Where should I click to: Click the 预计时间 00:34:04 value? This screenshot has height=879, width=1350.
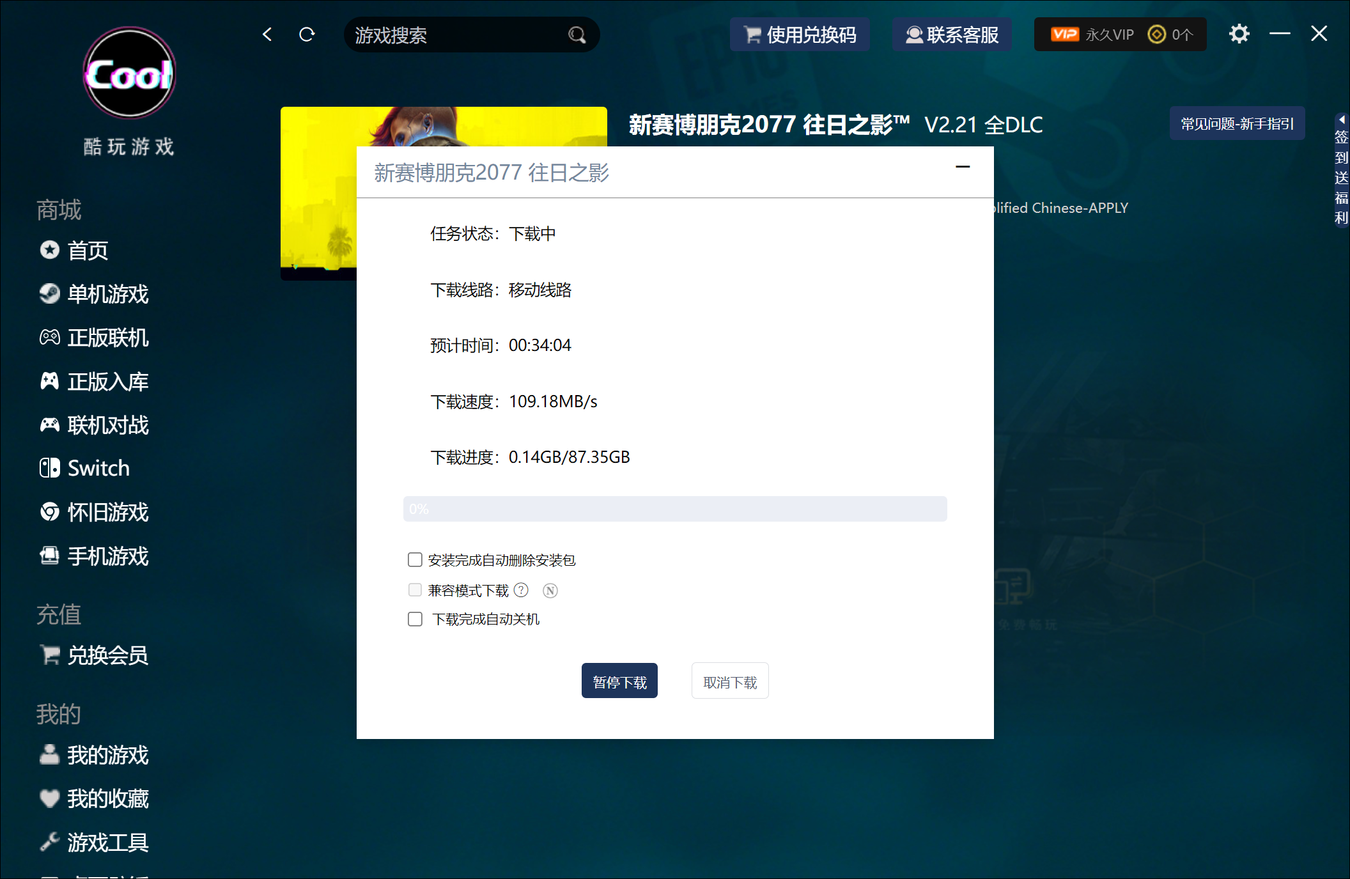coord(539,345)
